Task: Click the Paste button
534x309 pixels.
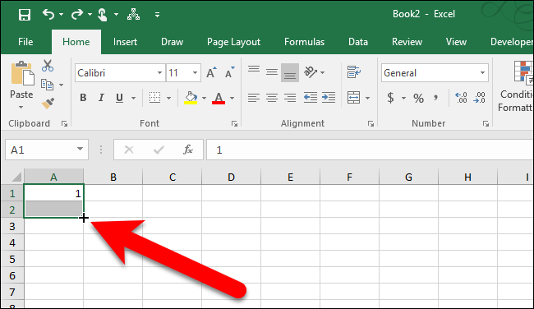Action: coord(21,85)
